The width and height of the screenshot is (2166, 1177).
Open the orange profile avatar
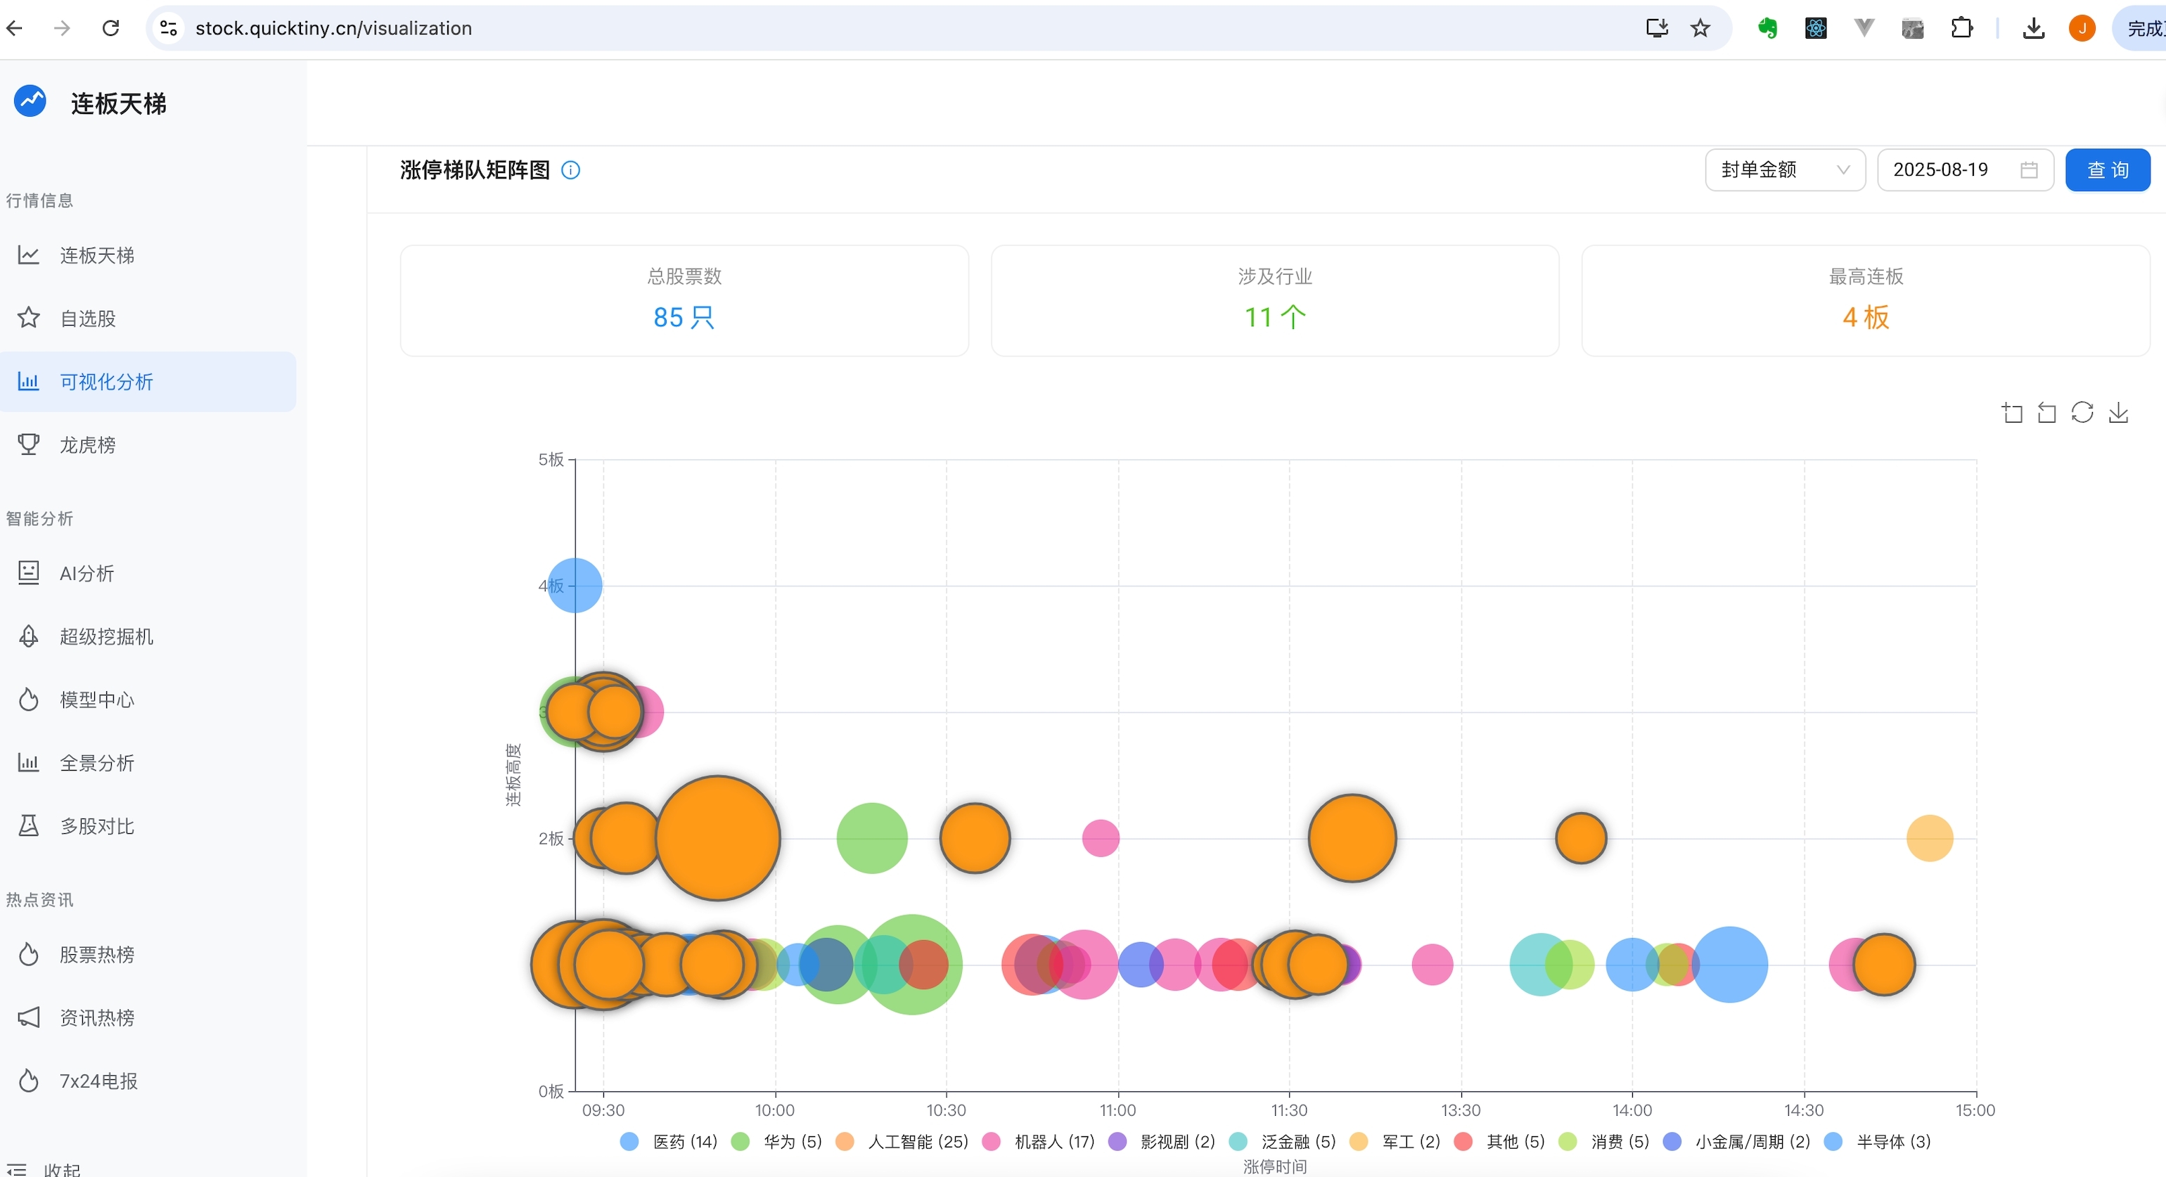pyautogui.click(x=2082, y=27)
